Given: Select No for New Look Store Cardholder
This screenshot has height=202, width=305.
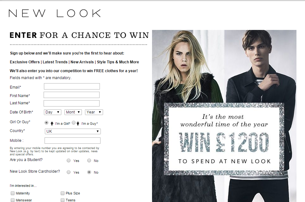Looking at the screenshot, I should (89, 172).
